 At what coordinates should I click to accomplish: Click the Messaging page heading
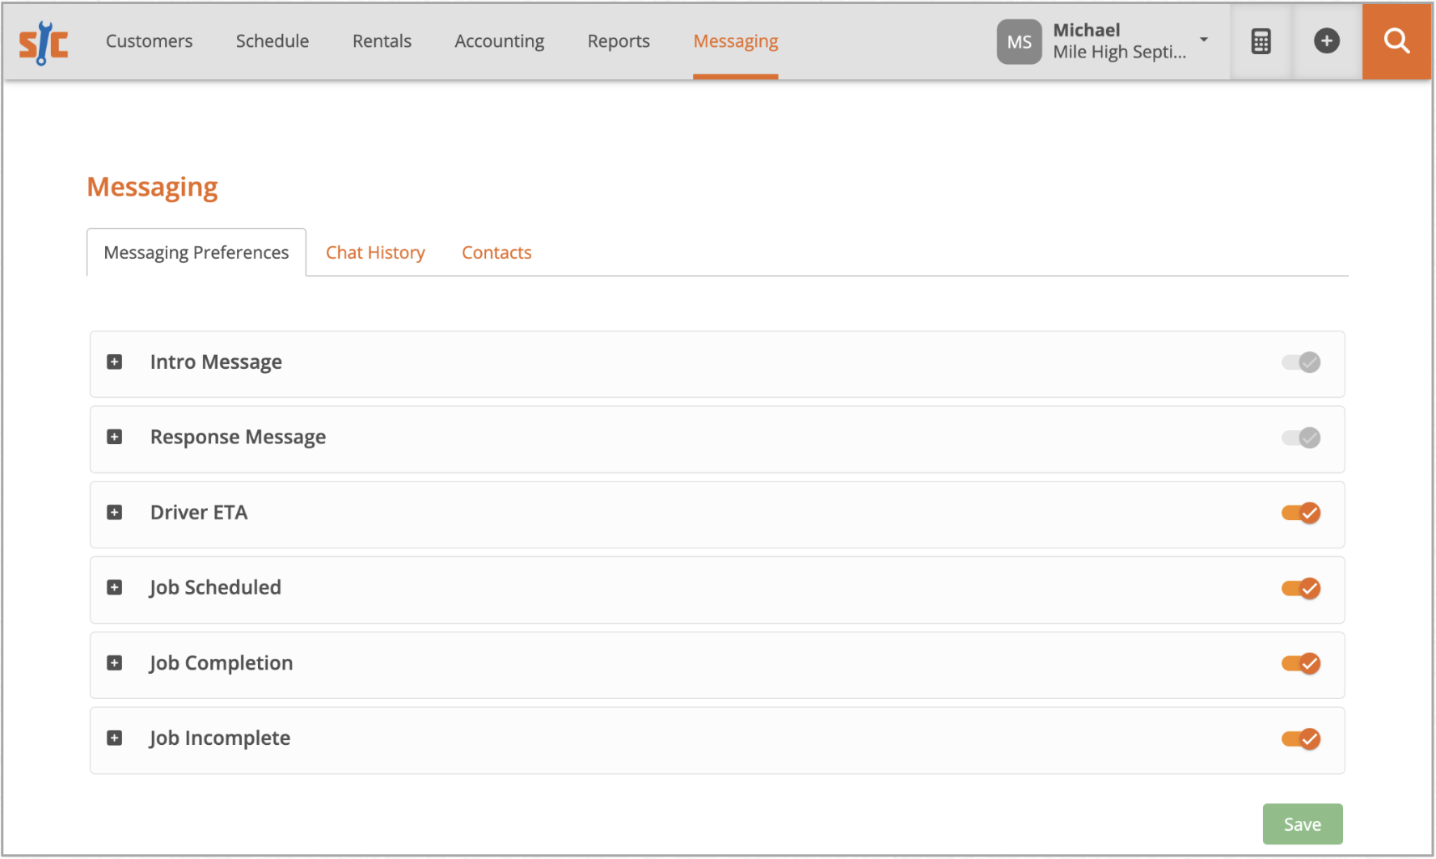[x=152, y=187]
